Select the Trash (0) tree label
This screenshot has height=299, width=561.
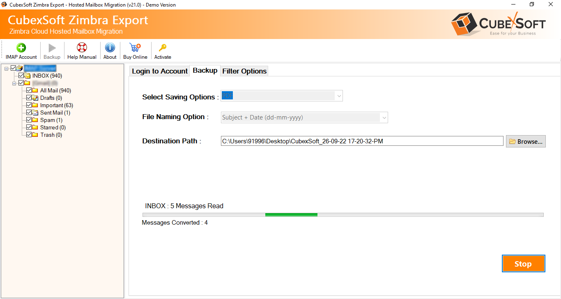tap(51, 135)
